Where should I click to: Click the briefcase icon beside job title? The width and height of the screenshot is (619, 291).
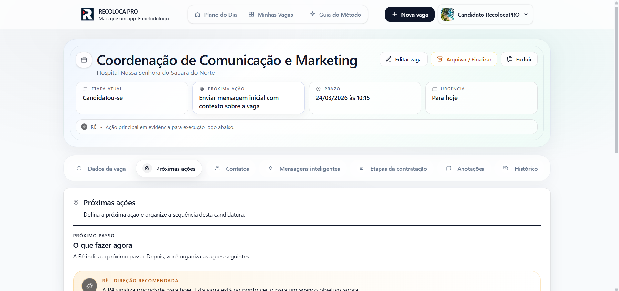tap(84, 60)
